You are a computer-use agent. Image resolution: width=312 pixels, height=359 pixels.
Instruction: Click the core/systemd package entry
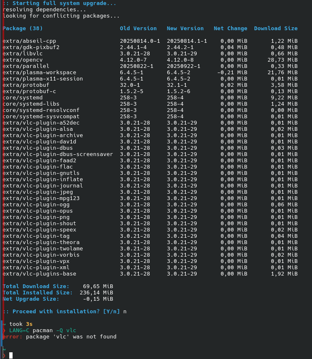23,98
